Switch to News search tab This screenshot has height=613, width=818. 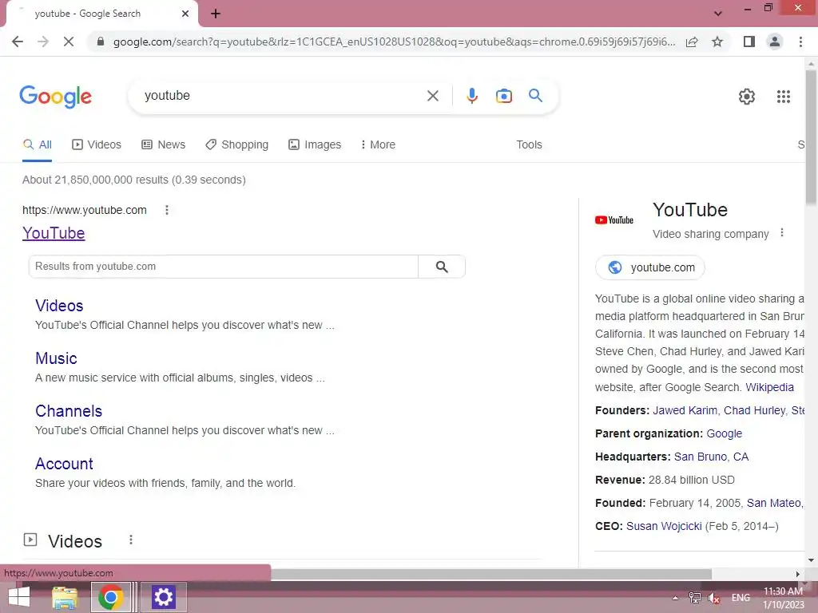click(163, 144)
